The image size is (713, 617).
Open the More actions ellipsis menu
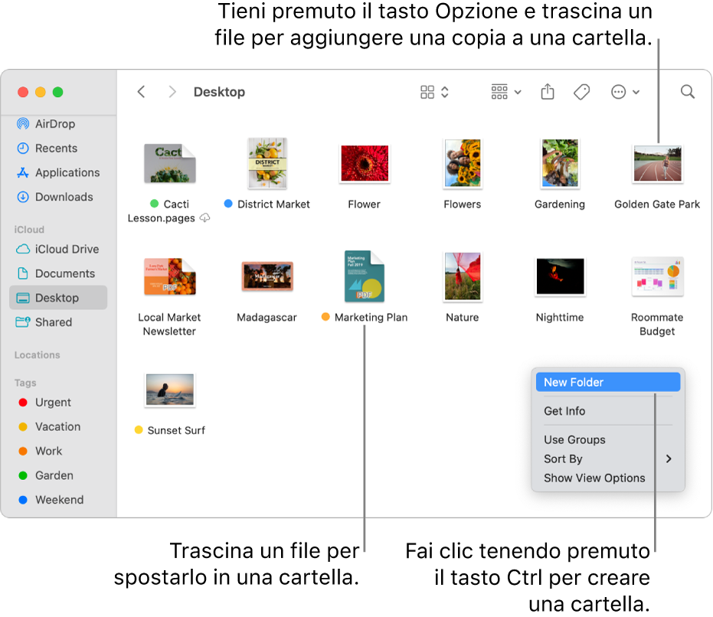[625, 92]
